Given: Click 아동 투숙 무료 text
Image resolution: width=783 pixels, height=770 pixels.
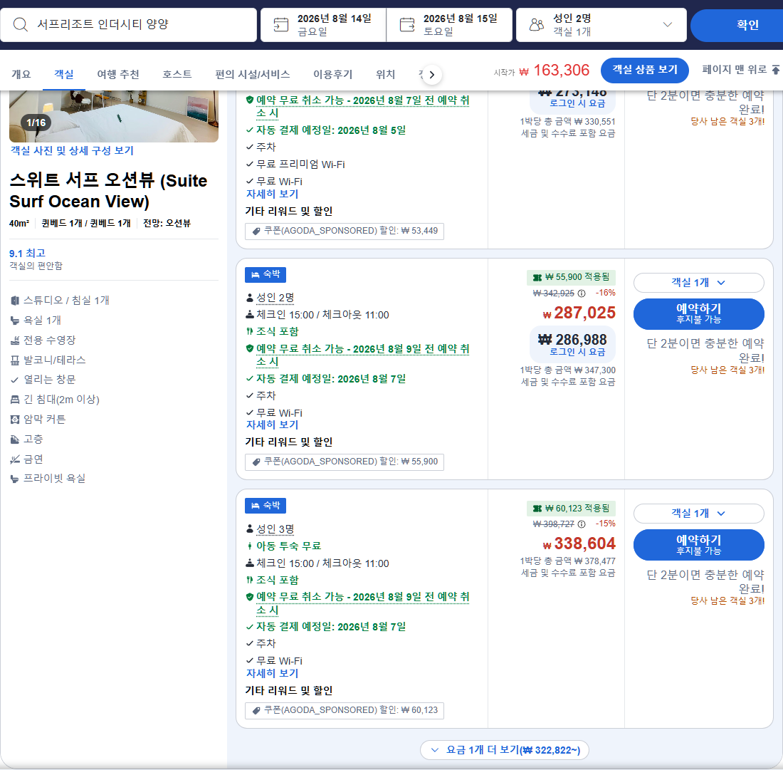Looking at the screenshot, I should tap(288, 546).
